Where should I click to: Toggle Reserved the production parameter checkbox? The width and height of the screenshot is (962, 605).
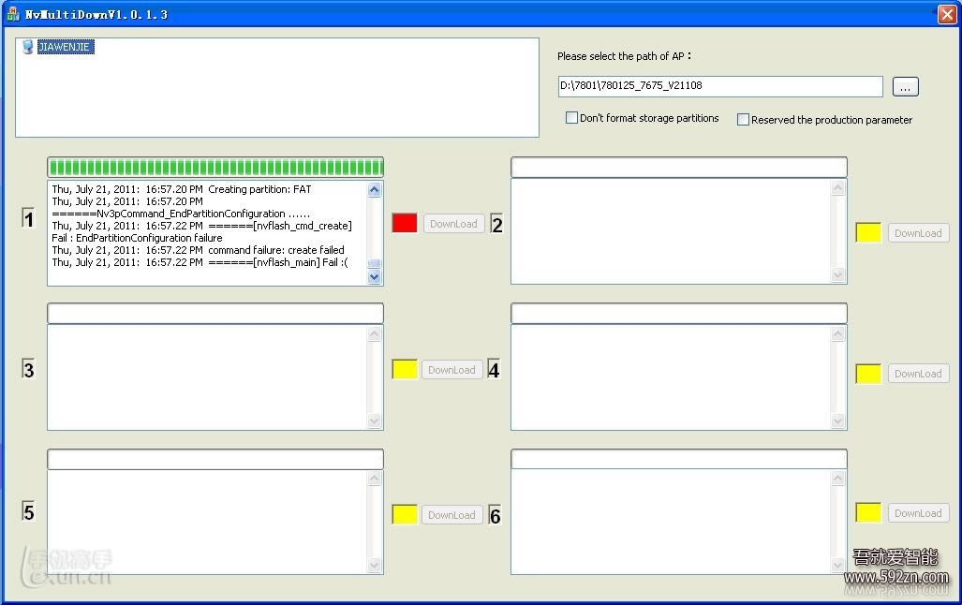743,120
